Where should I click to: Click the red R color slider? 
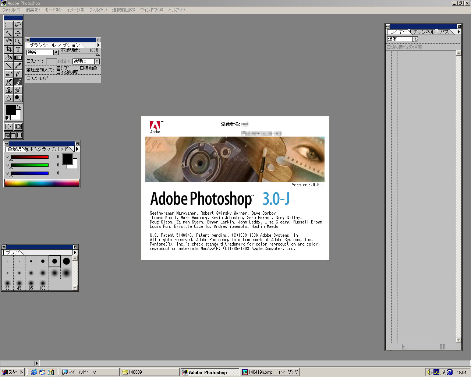point(29,157)
